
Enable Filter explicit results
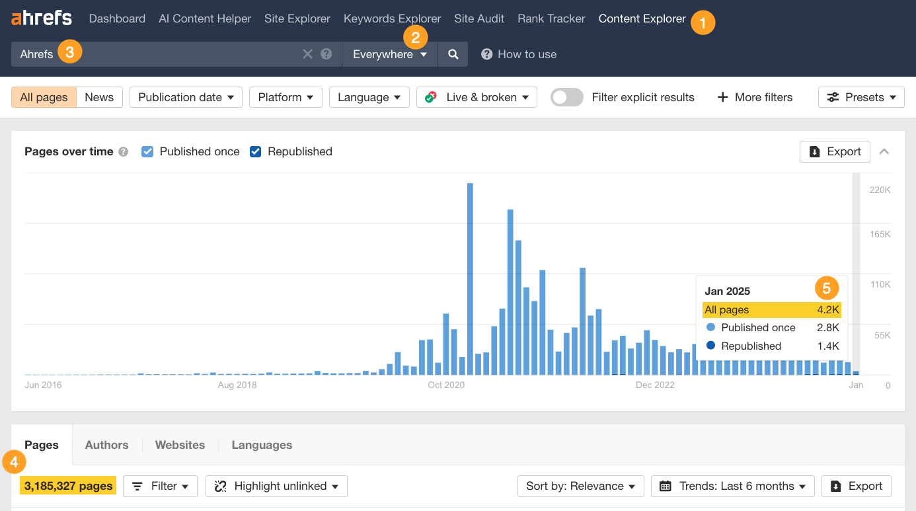click(x=566, y=97)
